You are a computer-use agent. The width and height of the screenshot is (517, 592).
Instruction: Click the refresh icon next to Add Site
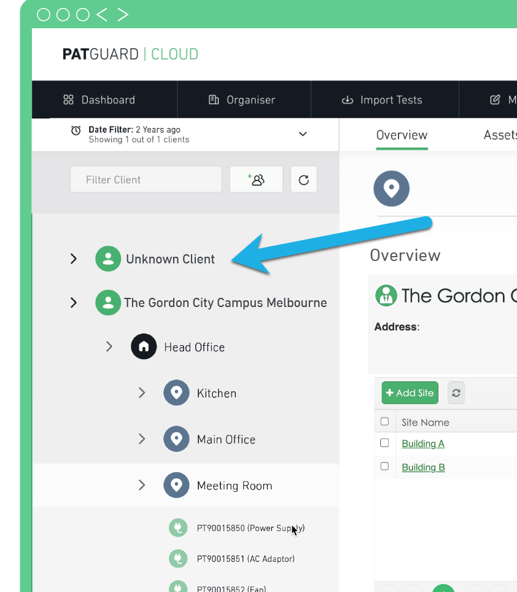click(x=456, y=392)
